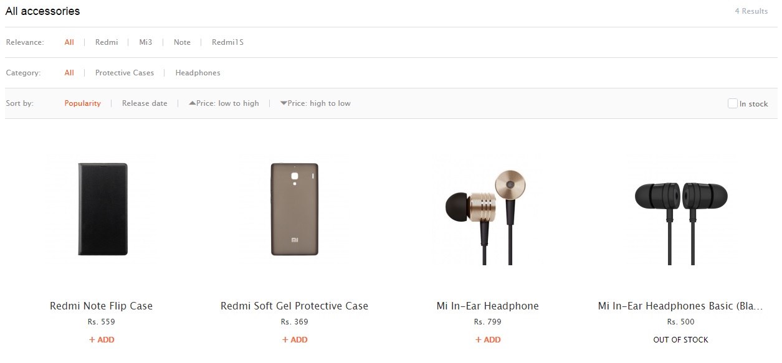782x363 pixels.
Task: Add Redmi Soft Gel Protective Case
Action: tap(295, 340)
